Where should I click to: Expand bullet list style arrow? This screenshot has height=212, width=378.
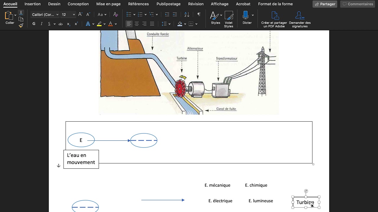tap(134, 14)
